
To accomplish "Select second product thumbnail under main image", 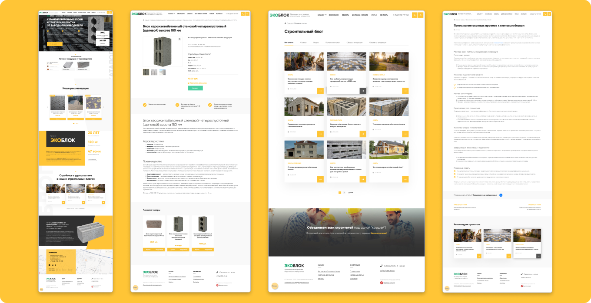I will 154,72.
